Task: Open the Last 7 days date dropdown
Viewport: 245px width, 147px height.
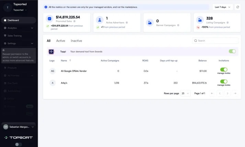Action: click(x=222, y=7)
